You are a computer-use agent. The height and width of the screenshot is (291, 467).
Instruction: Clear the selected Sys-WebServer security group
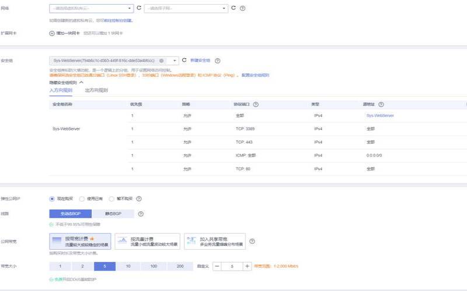coord(162,61)
